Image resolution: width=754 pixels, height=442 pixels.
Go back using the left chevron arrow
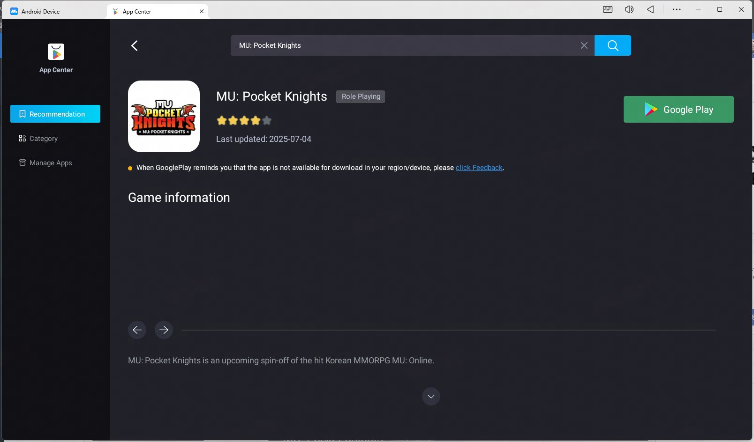click(x=135, y=45)
